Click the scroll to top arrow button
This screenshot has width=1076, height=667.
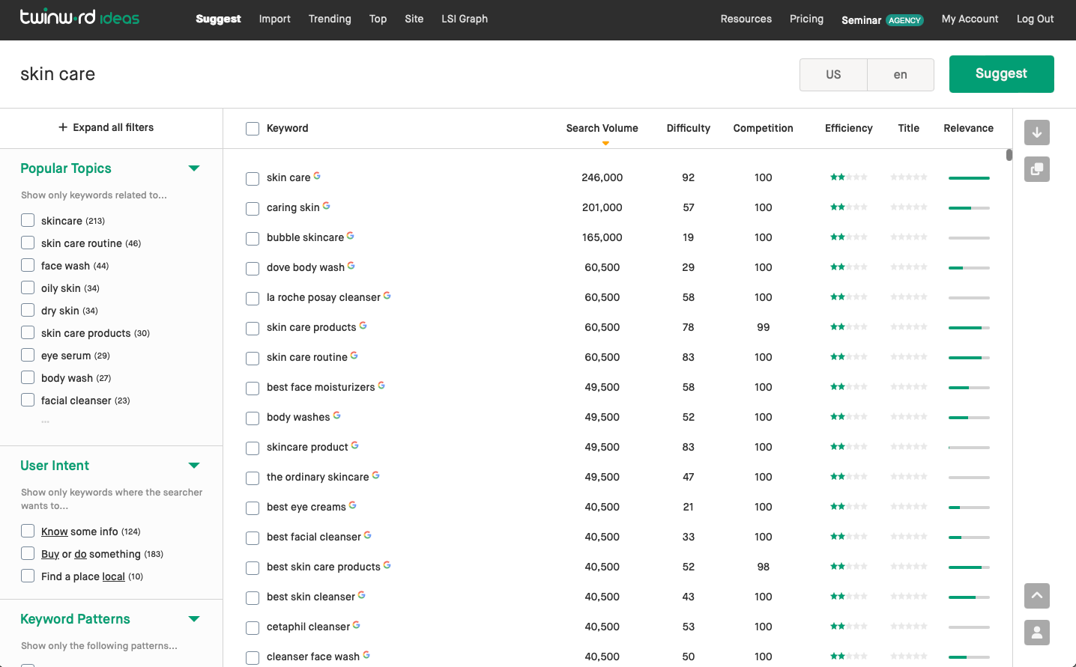[x=1037, y=596]
